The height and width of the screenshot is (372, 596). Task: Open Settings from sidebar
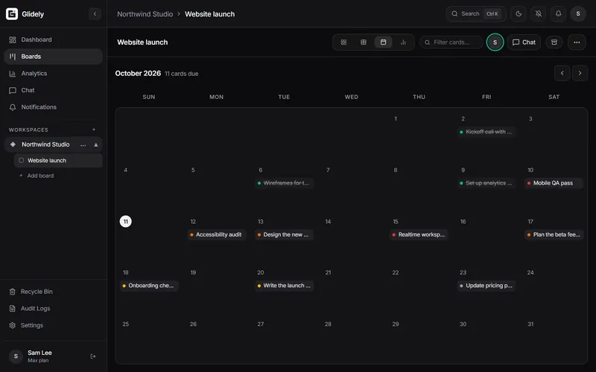(x=53, y=325)
